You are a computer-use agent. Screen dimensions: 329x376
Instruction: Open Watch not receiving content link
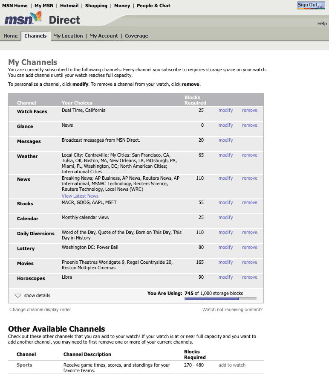pos(232,309)
